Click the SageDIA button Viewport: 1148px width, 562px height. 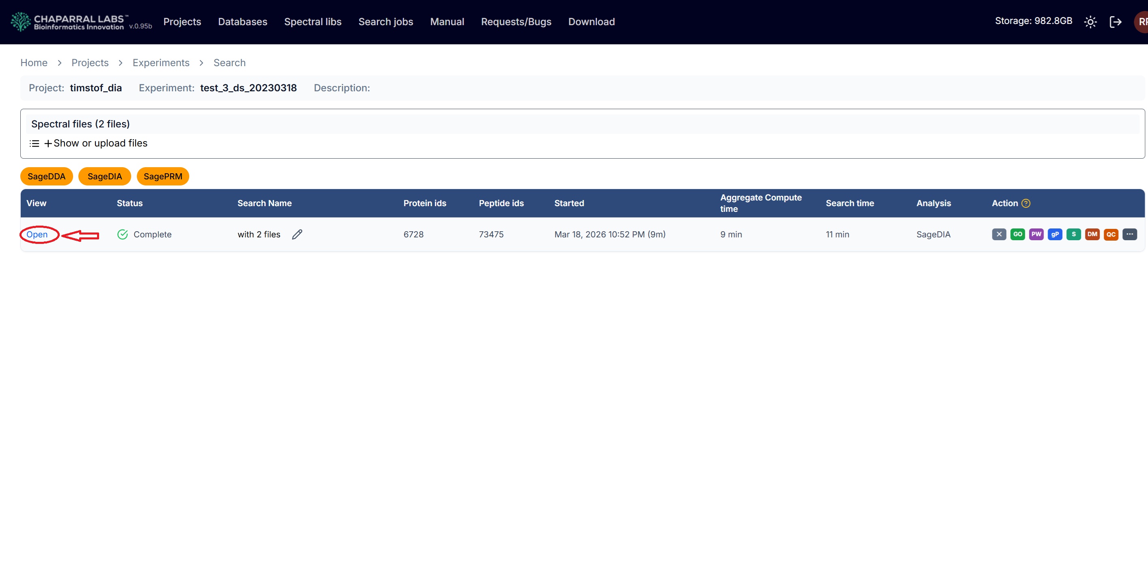click(104, 177)
